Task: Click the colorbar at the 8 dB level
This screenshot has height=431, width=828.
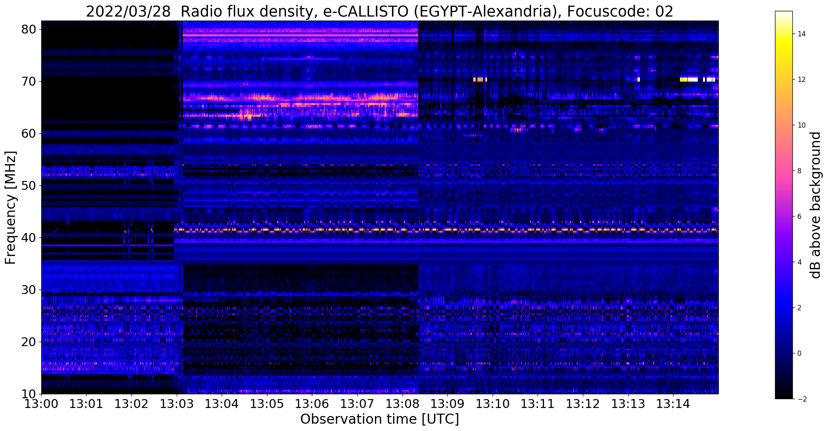Action: pyautogui.click(x=784, y=171)
